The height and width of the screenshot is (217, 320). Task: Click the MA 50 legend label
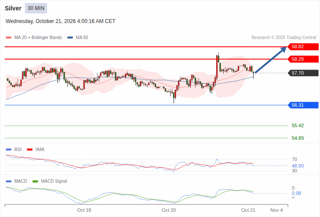82,38
